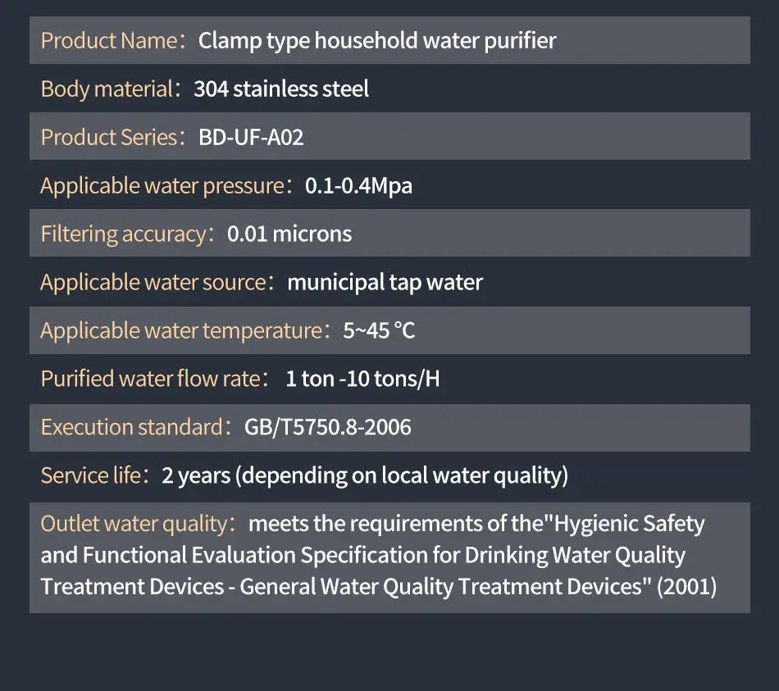The height and width of the screenshot is (691, 779).
Task: Click the "Purified water flow rate" label
Action: (x=151, y=379)
